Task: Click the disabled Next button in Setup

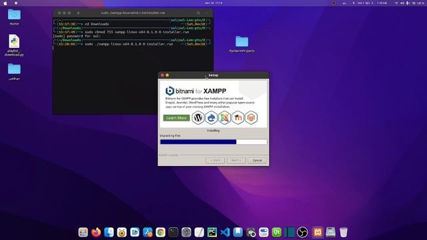Action: 236,160
